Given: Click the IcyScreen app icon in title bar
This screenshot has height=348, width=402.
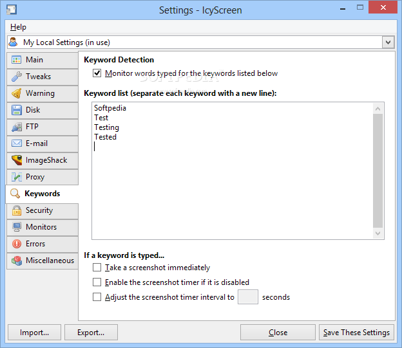Looking at the screenshot, I should [x=12, y=10].
